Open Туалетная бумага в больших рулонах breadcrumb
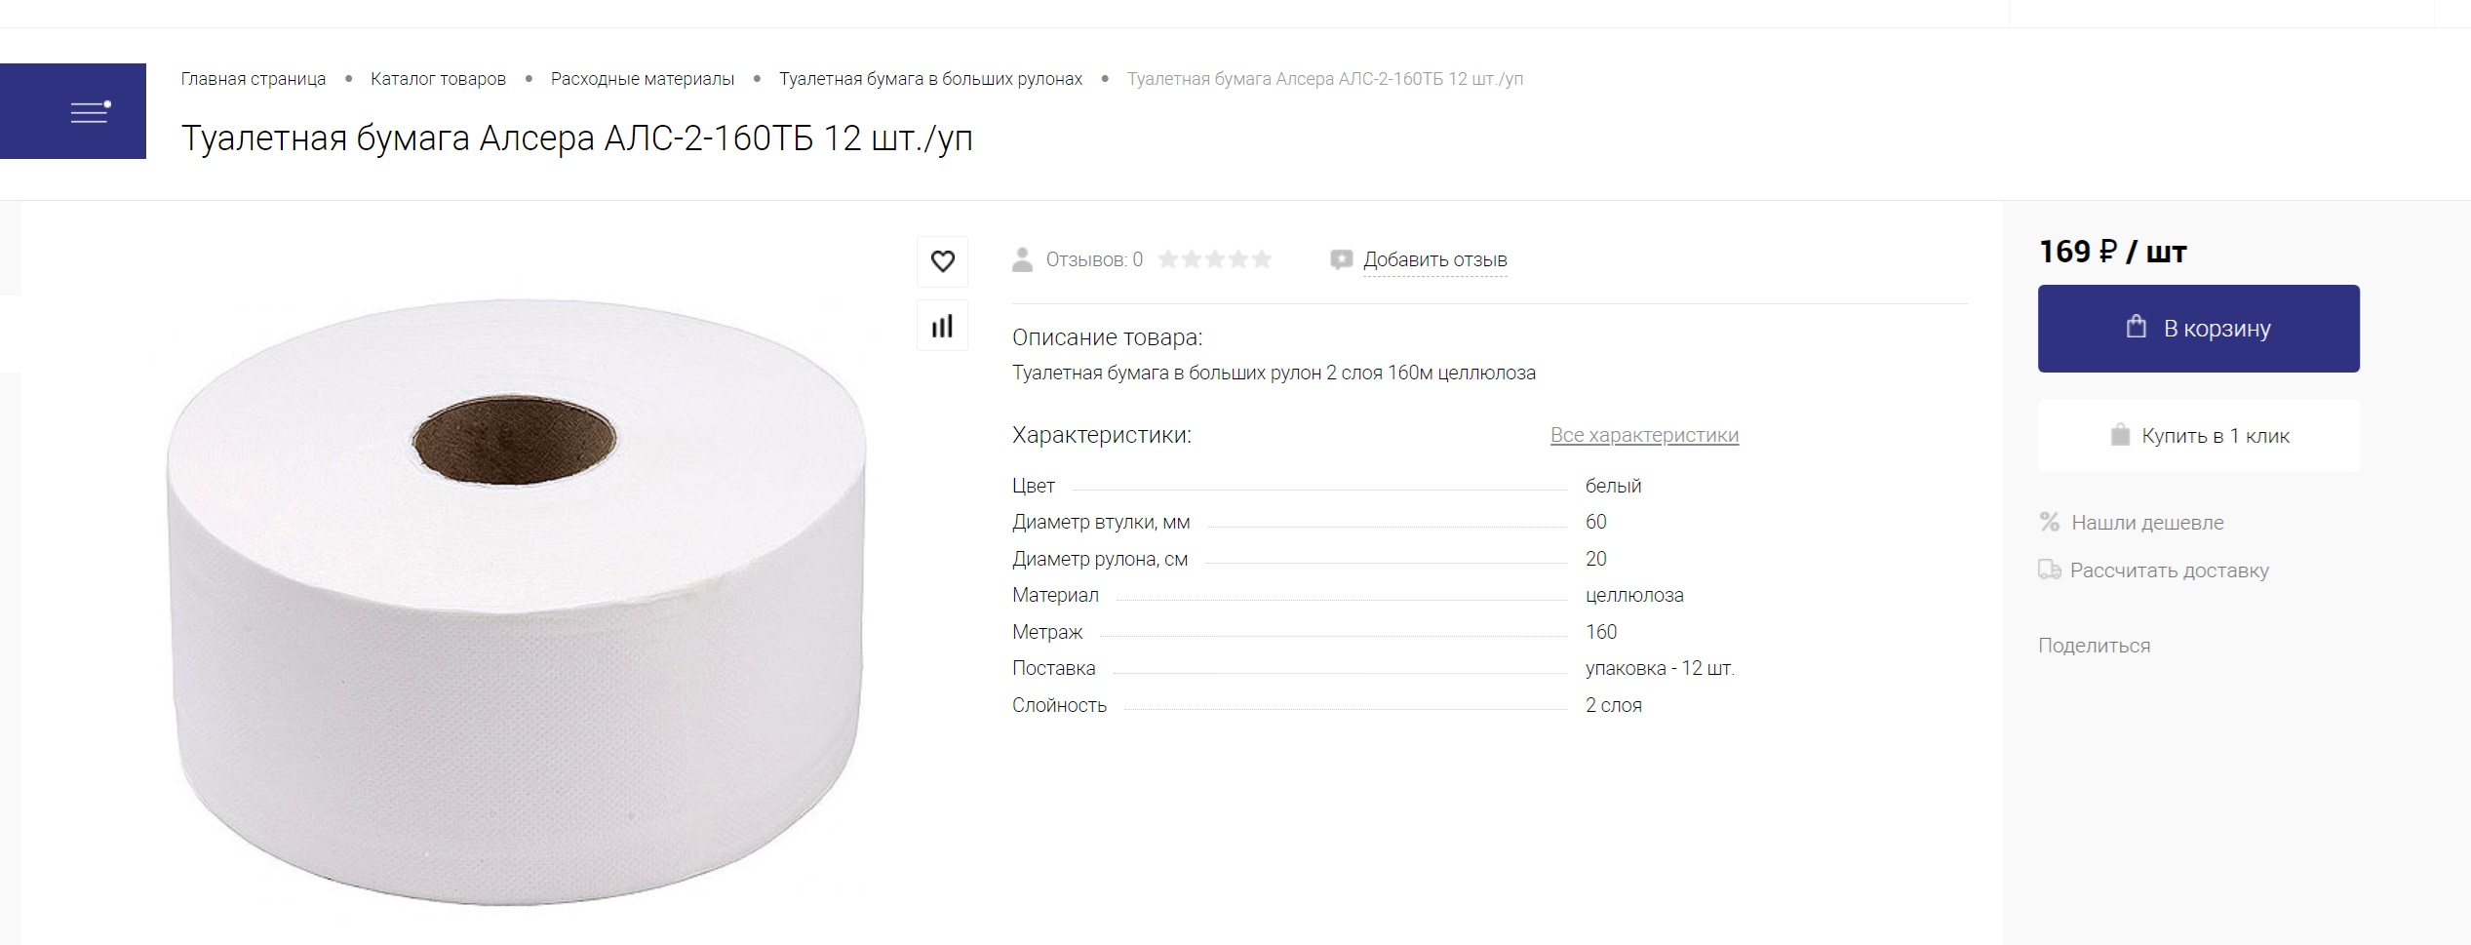Viewport: 2471px width, 945px height. tap(930, 79)
